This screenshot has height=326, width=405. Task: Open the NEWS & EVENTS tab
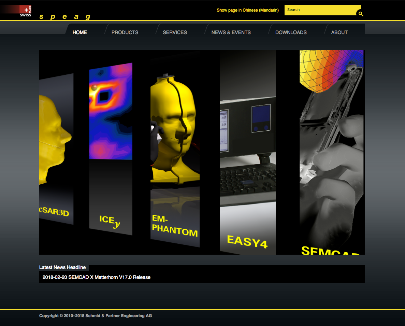pyautogui.click(x=231, y=32)
